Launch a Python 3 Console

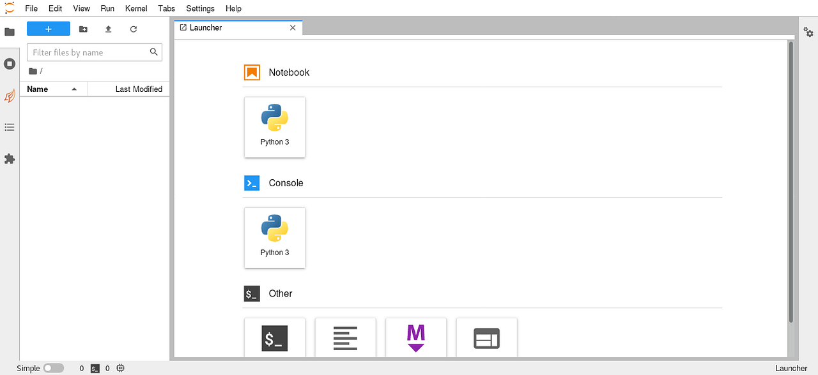275,237
